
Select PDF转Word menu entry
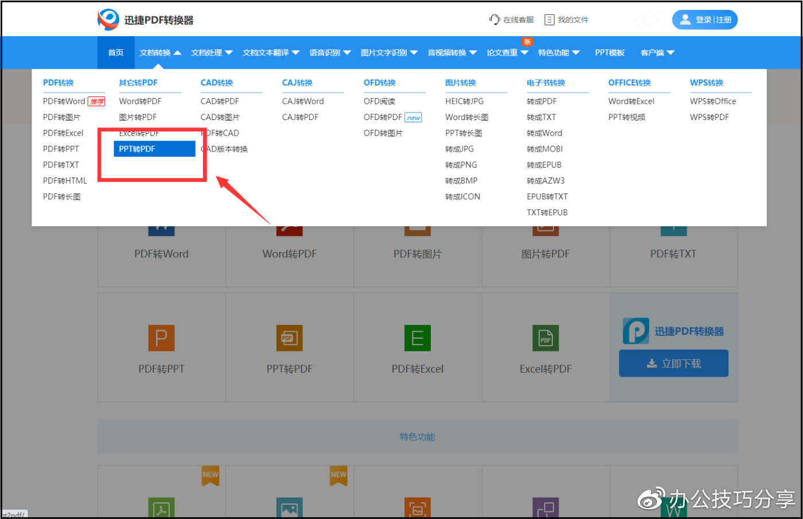pos(64,101)
